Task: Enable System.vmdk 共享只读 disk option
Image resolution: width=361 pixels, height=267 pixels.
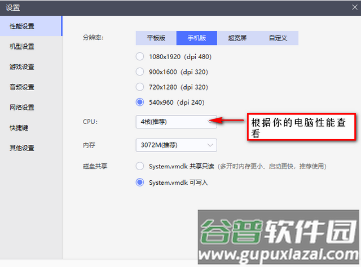Action: 140,167
